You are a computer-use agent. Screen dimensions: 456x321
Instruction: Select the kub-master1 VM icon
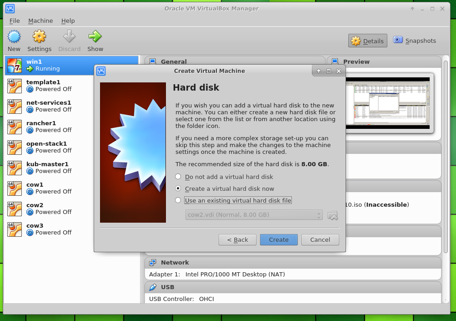coord(15,168)
